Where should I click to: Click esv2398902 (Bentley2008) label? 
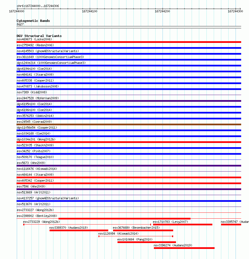coord(37,216)
